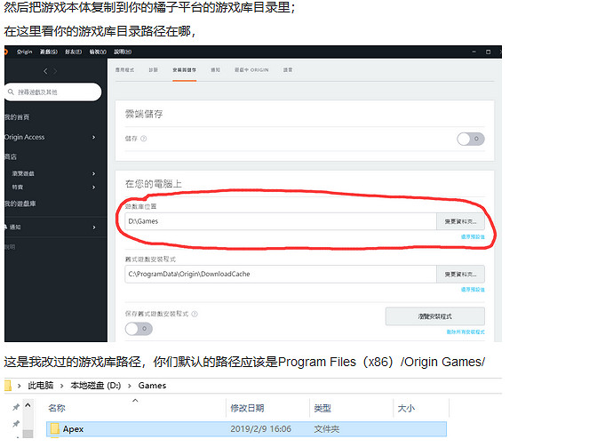Viewport: 605px width, 447px height.
Task: Expand the Origin Access submenu
Action: (x=94, y=137)
